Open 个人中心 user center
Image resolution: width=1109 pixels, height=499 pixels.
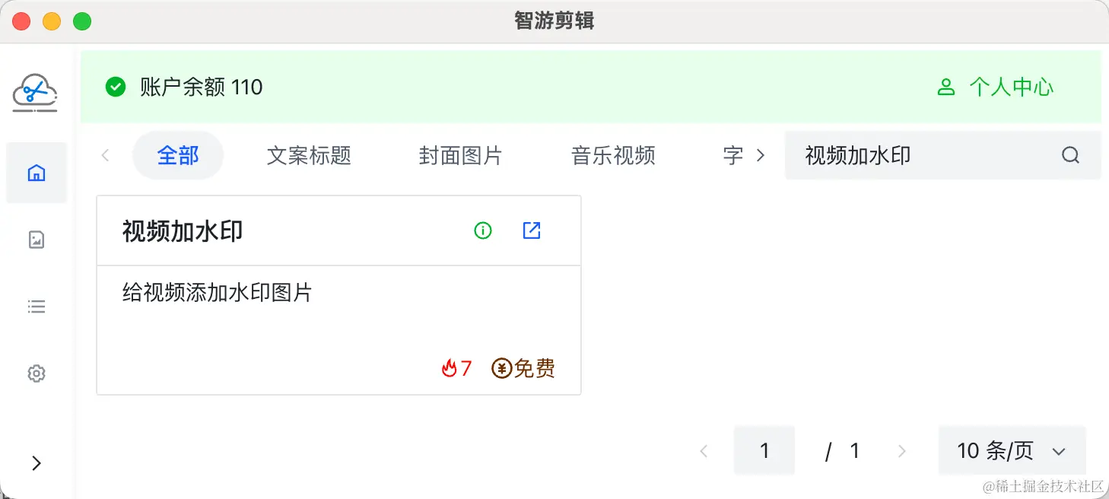[995, 87]
